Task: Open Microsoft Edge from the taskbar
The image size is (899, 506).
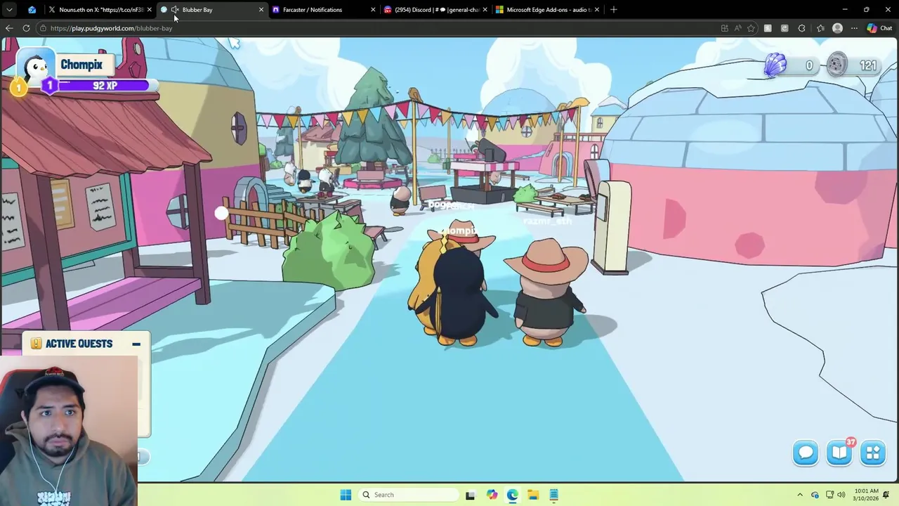Action: point(512,495)
